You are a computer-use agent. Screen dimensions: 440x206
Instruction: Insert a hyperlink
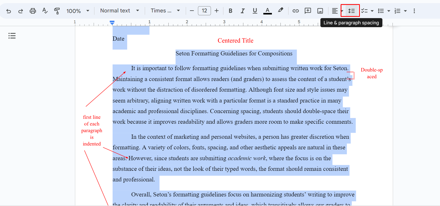pyautogui.click(x=295, y=11)
